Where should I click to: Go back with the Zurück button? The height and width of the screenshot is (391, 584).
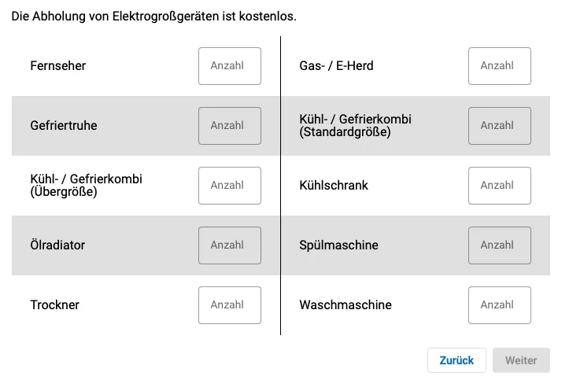coord(456,360)
